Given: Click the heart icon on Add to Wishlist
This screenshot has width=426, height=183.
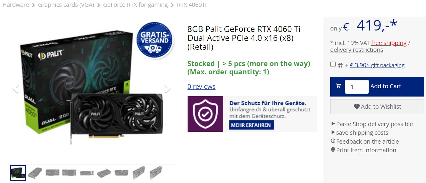Looking at the screenshot, I should coord(357,107).
